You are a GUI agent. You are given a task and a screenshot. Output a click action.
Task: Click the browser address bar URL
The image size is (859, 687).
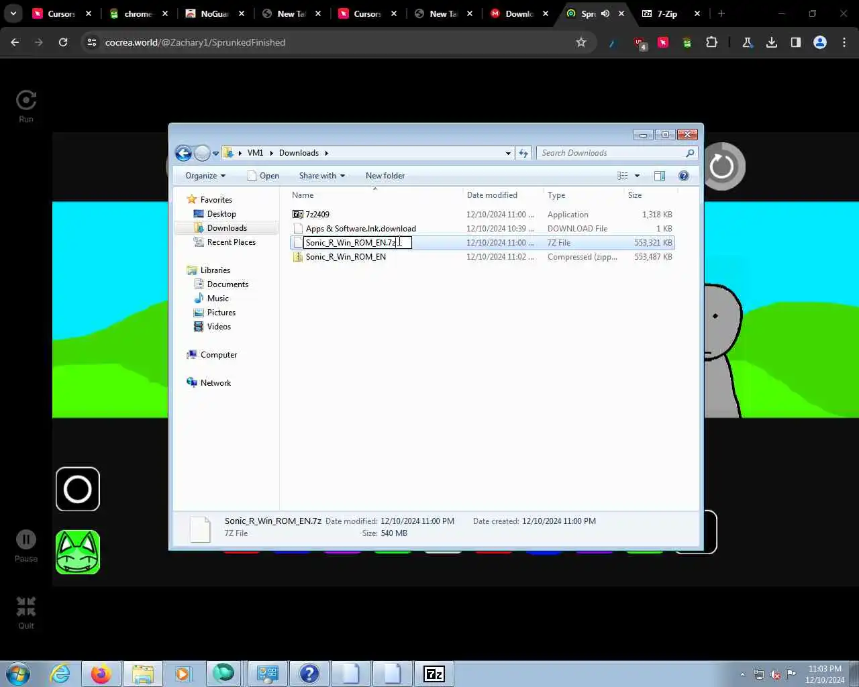pos(195,42)
